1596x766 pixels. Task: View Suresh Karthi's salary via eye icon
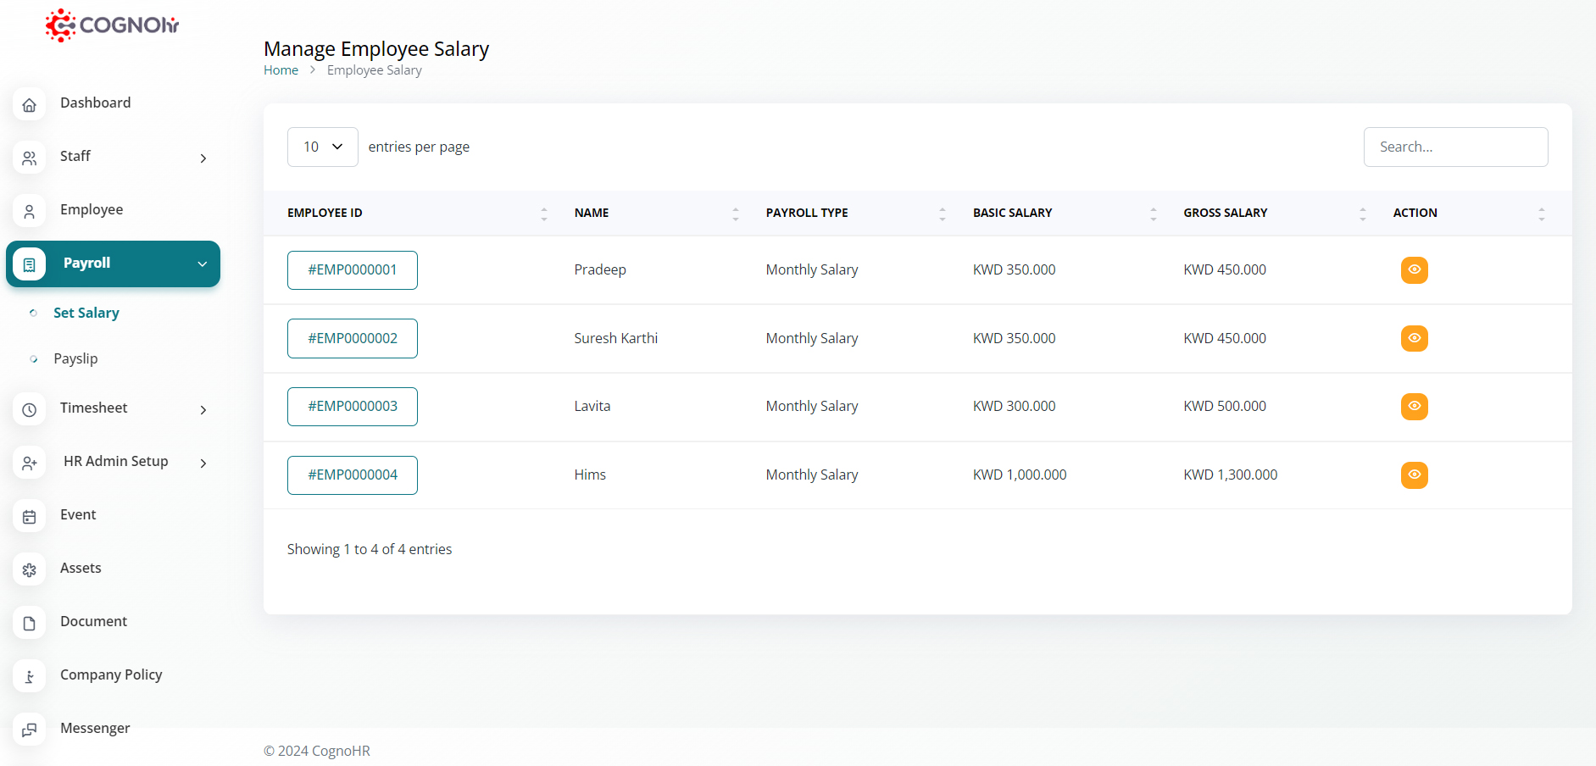[1414, 338]
